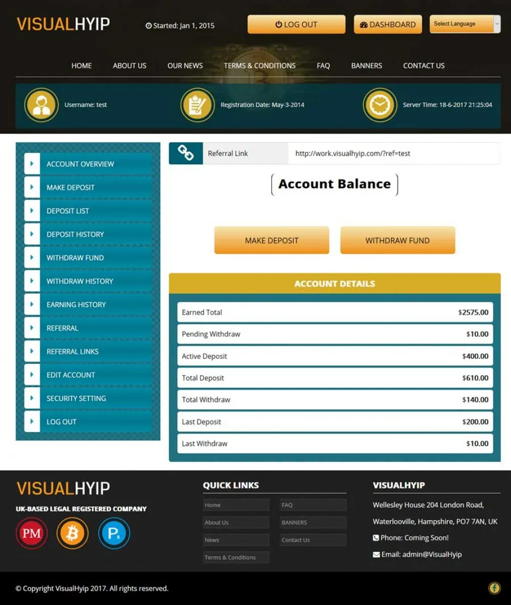Open FAQ in top navigation
The image size is (511, 605).
(x=323, y=66)
